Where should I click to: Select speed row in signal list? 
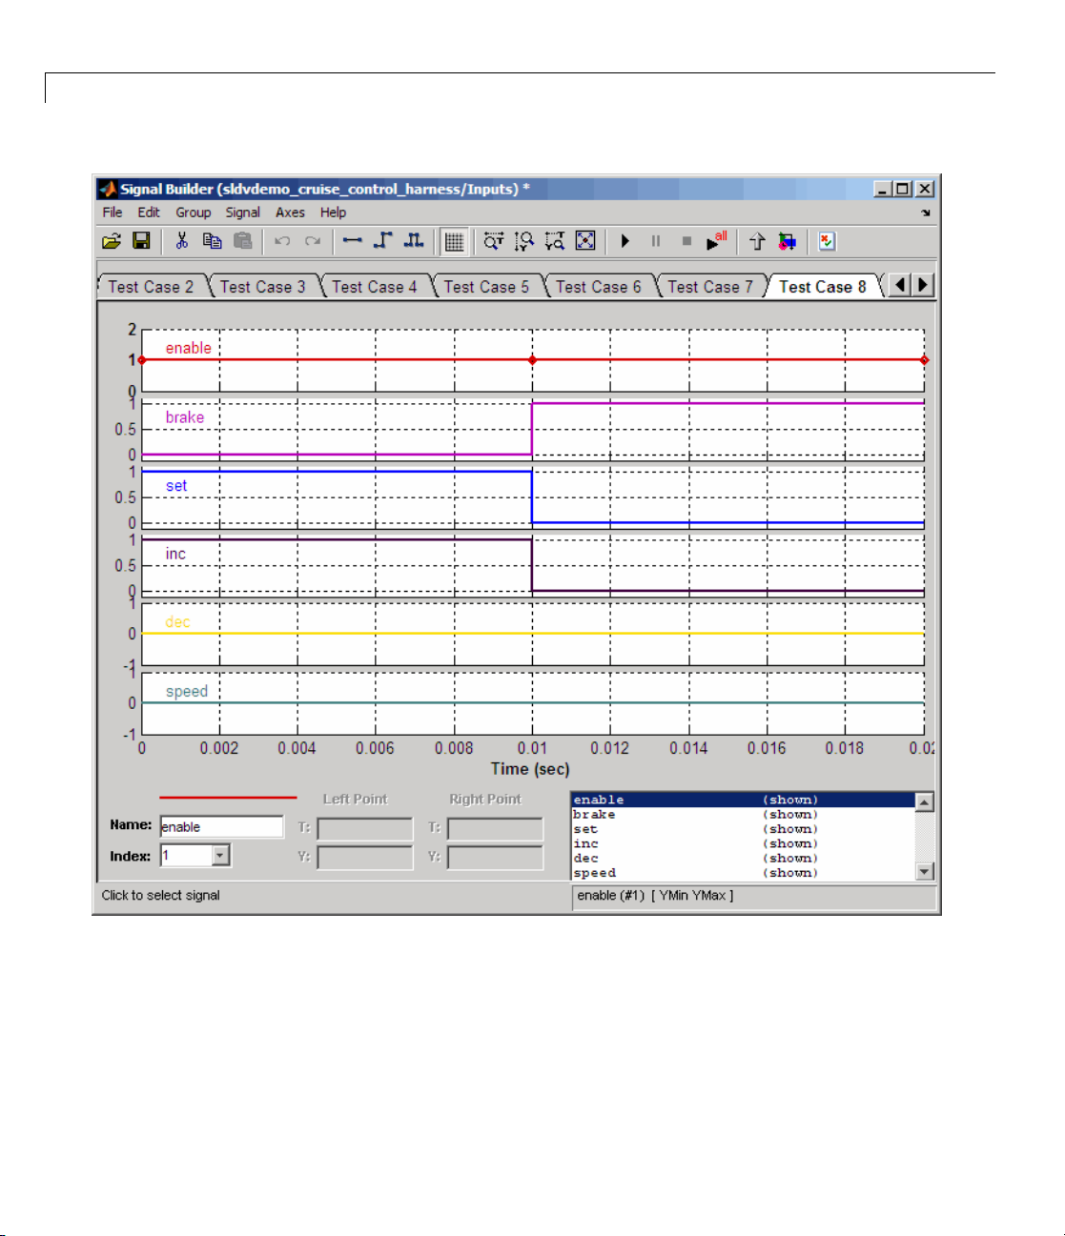(743, 873)
